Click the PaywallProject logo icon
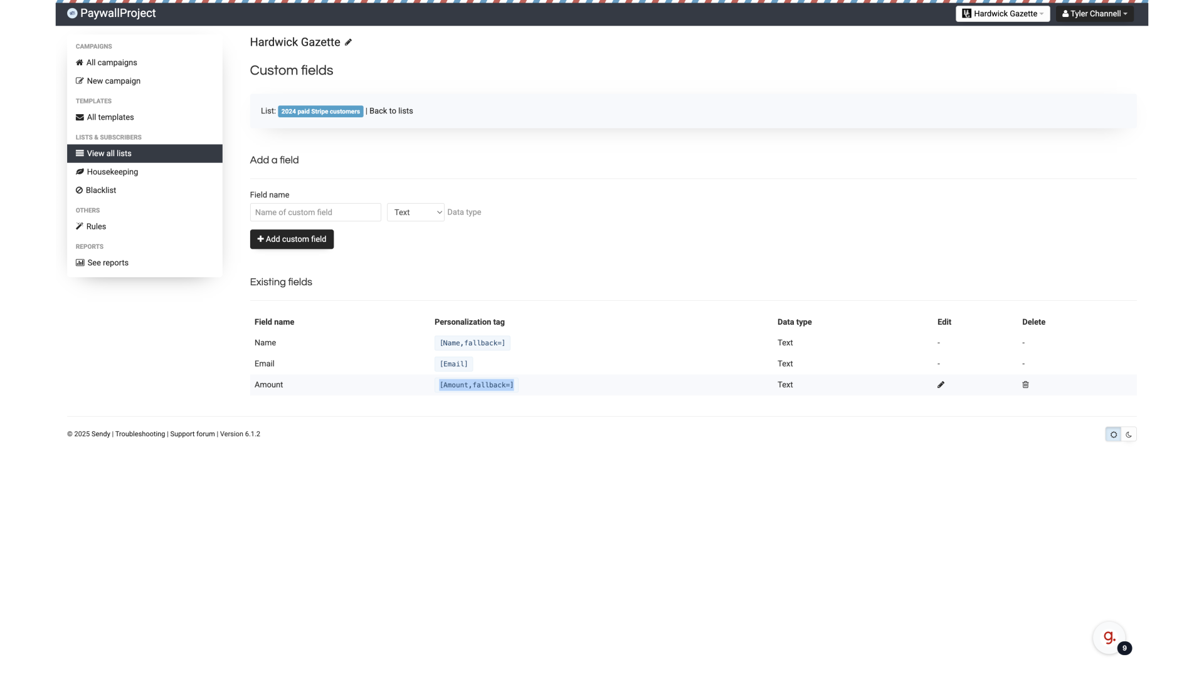This screenshot has height=677, width=1204. click(x=72, y=13)
